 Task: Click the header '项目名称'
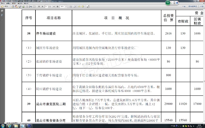[x=54, y=18]
